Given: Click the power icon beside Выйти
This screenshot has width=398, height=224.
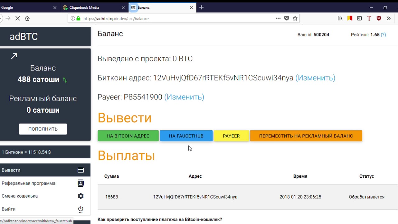Looking at the screenshot, I should [81, 209].
